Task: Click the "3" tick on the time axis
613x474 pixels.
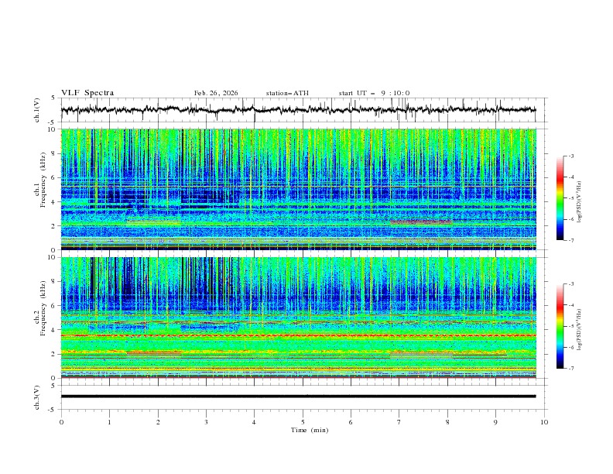Action: (x=206, y=422)
